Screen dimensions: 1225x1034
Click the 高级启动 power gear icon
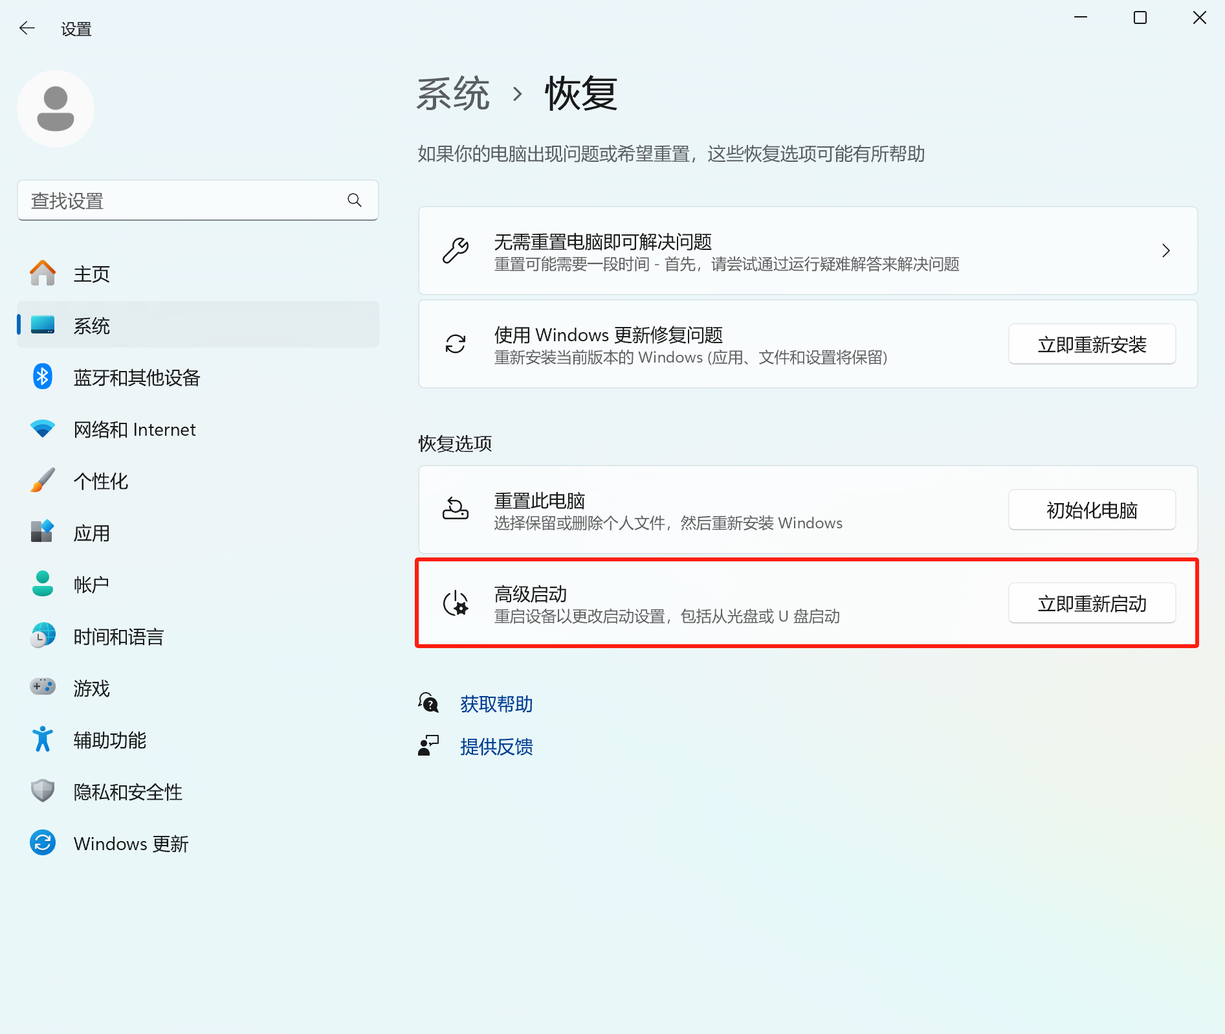(x=456, y=603)
